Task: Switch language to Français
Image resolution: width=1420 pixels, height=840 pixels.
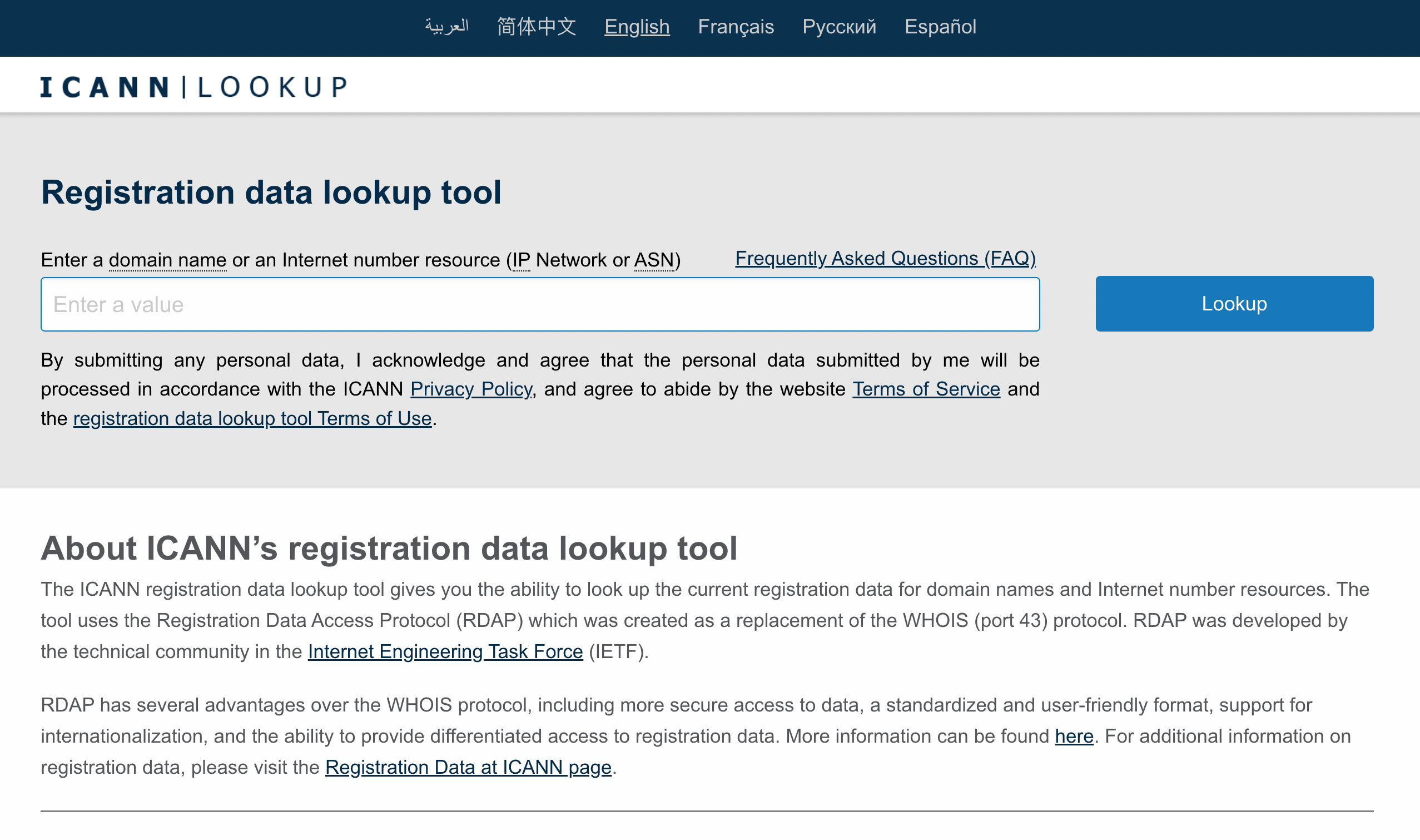Action: (x=736, y=27)
